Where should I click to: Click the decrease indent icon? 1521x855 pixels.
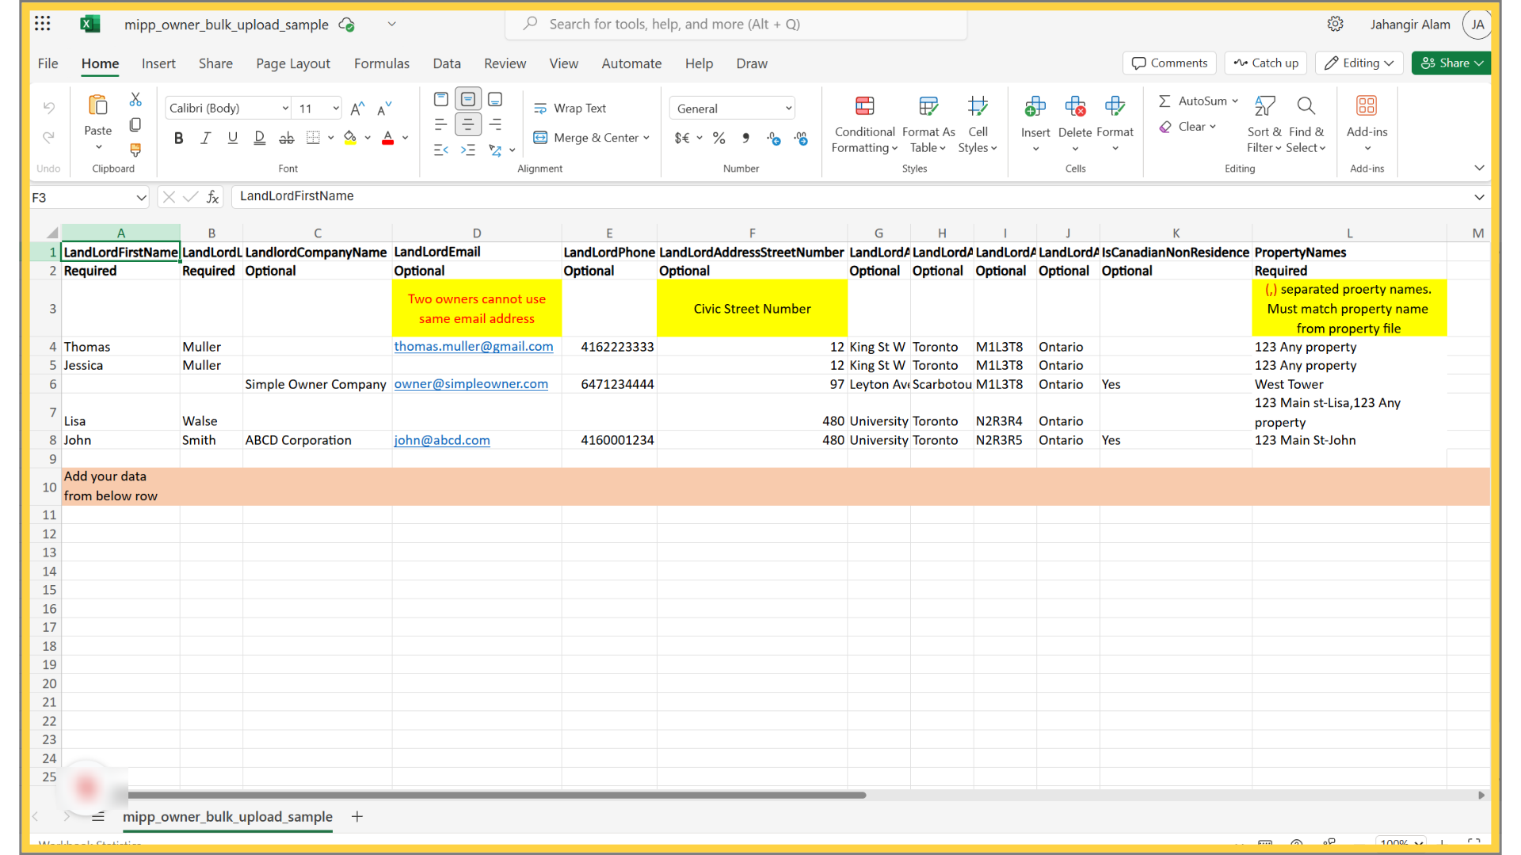pos(441,150)
